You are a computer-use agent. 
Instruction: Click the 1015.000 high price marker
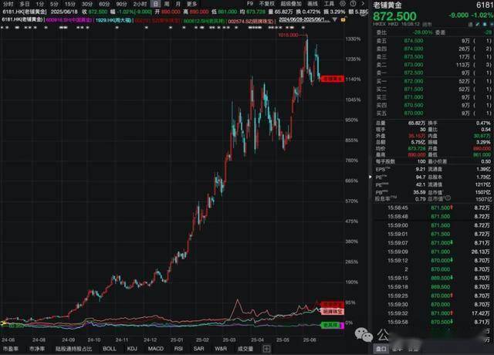pyautogui.click(x=288, y=35)
